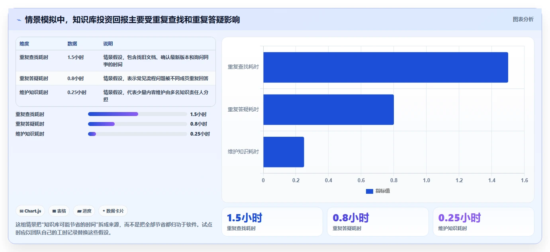Click the 重复答疑耗时 bar in the chart
This screenshot has height=252, width=550.
coord(329,110)
